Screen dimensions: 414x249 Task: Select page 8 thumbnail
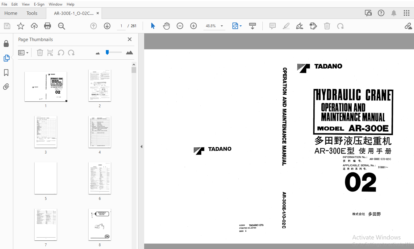(x=100, y=224)
